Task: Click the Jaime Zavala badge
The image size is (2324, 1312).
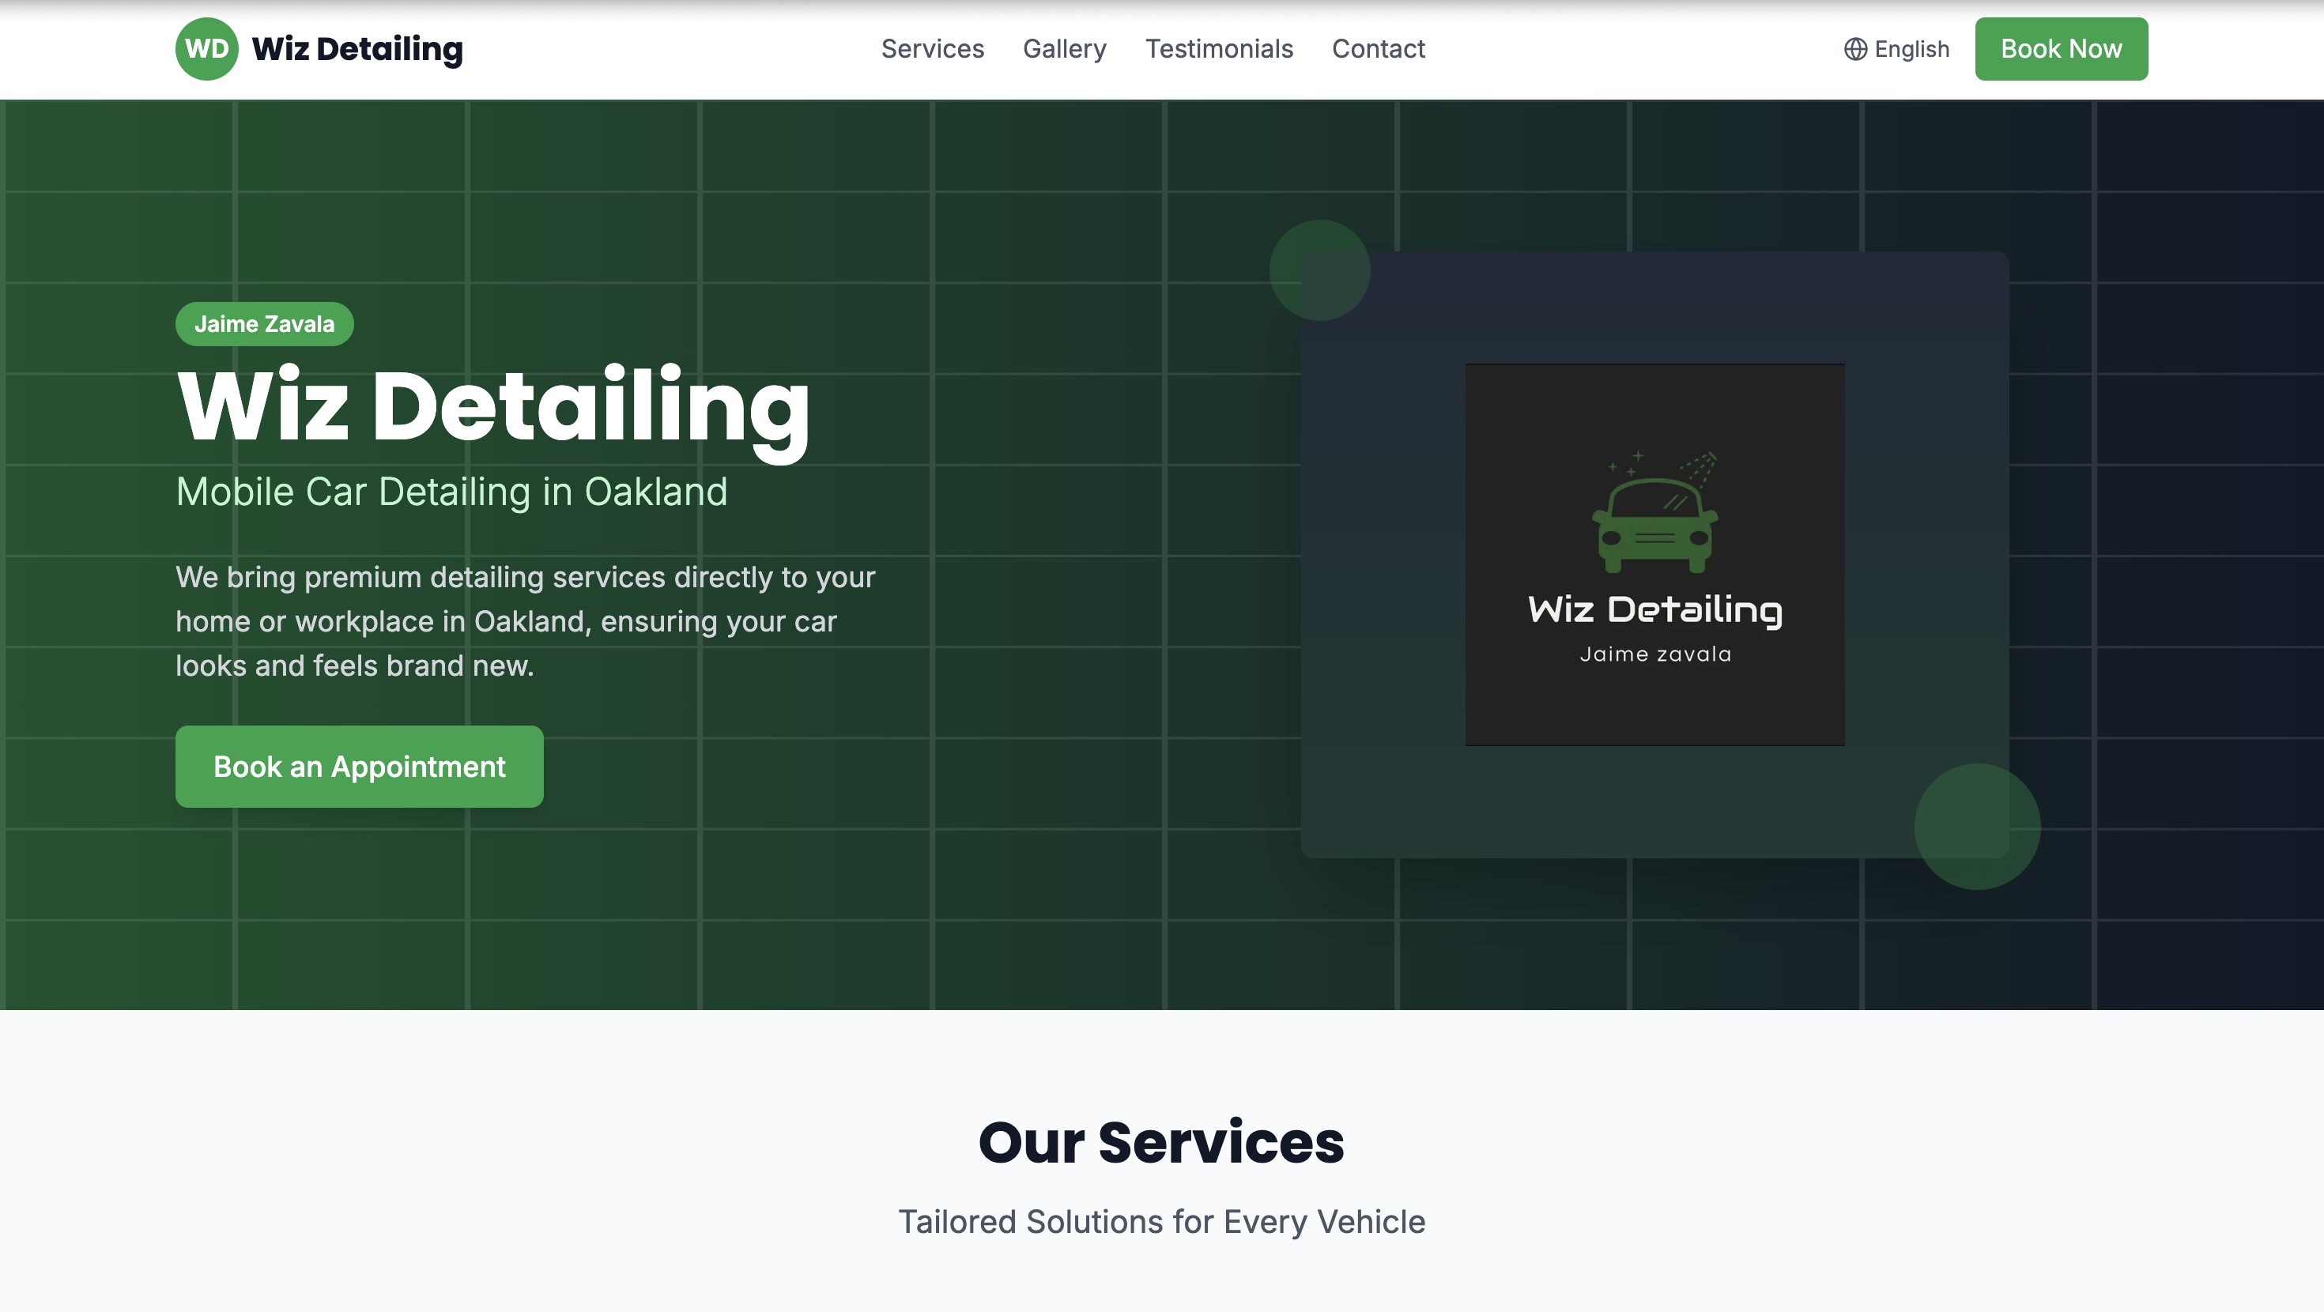Action: tap(264, 324)
